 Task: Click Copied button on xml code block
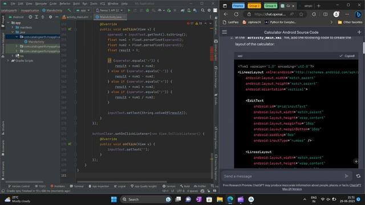[x=347, y=56]
